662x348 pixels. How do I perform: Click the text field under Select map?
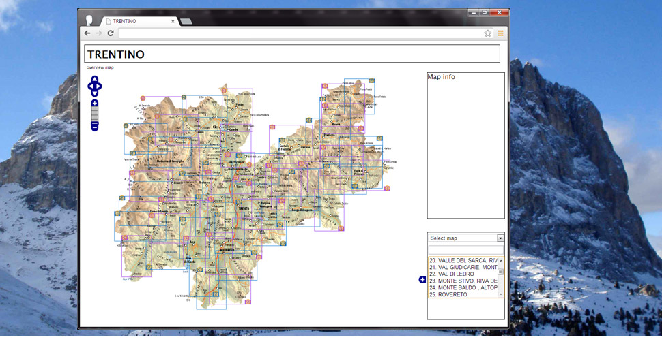pos(465,249)
